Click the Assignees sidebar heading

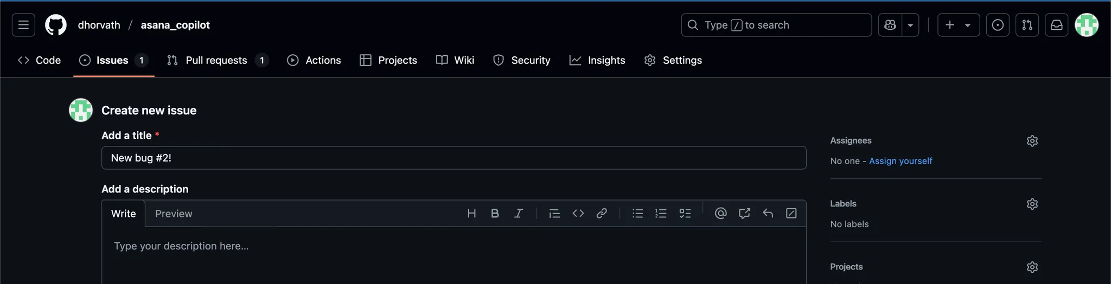(x=851, y=140)
